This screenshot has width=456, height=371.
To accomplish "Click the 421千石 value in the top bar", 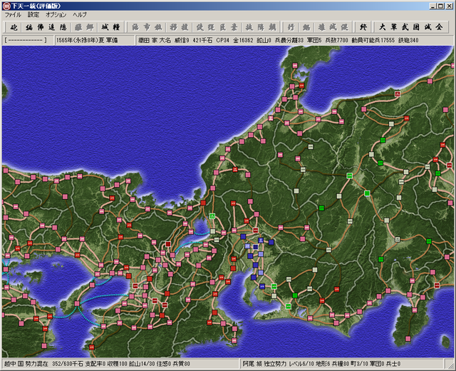I will tap(202, 40).
